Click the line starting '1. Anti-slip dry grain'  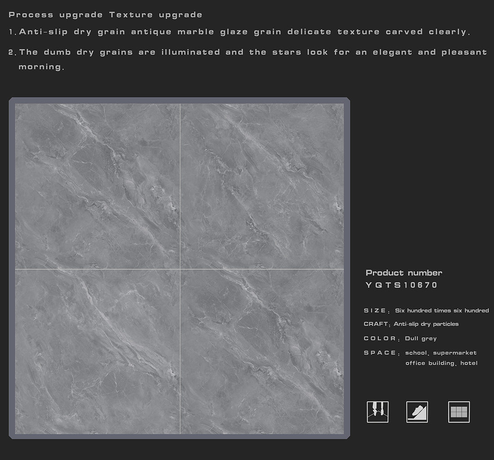tap(239, 32)
